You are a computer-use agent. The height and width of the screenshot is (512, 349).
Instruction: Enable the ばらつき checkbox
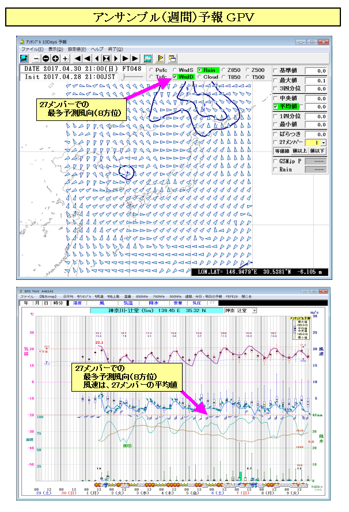click(275, 134)
